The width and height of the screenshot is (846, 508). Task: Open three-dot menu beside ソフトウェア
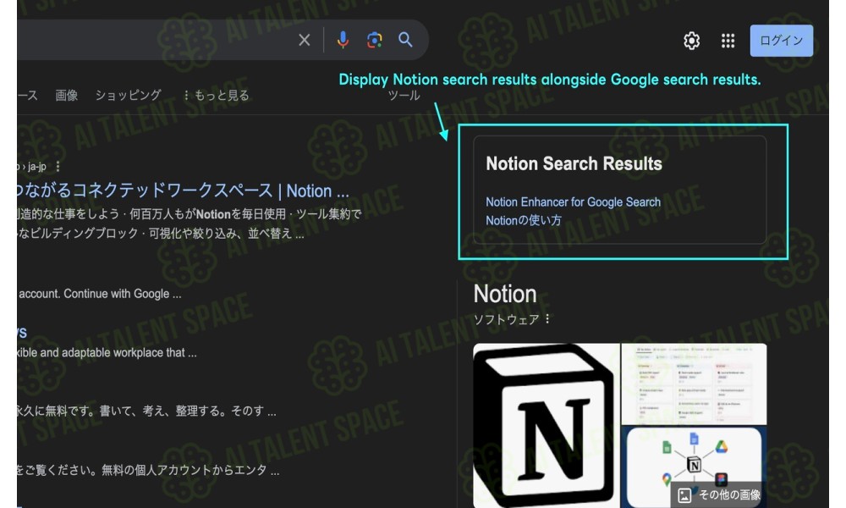tap(547, 319)
